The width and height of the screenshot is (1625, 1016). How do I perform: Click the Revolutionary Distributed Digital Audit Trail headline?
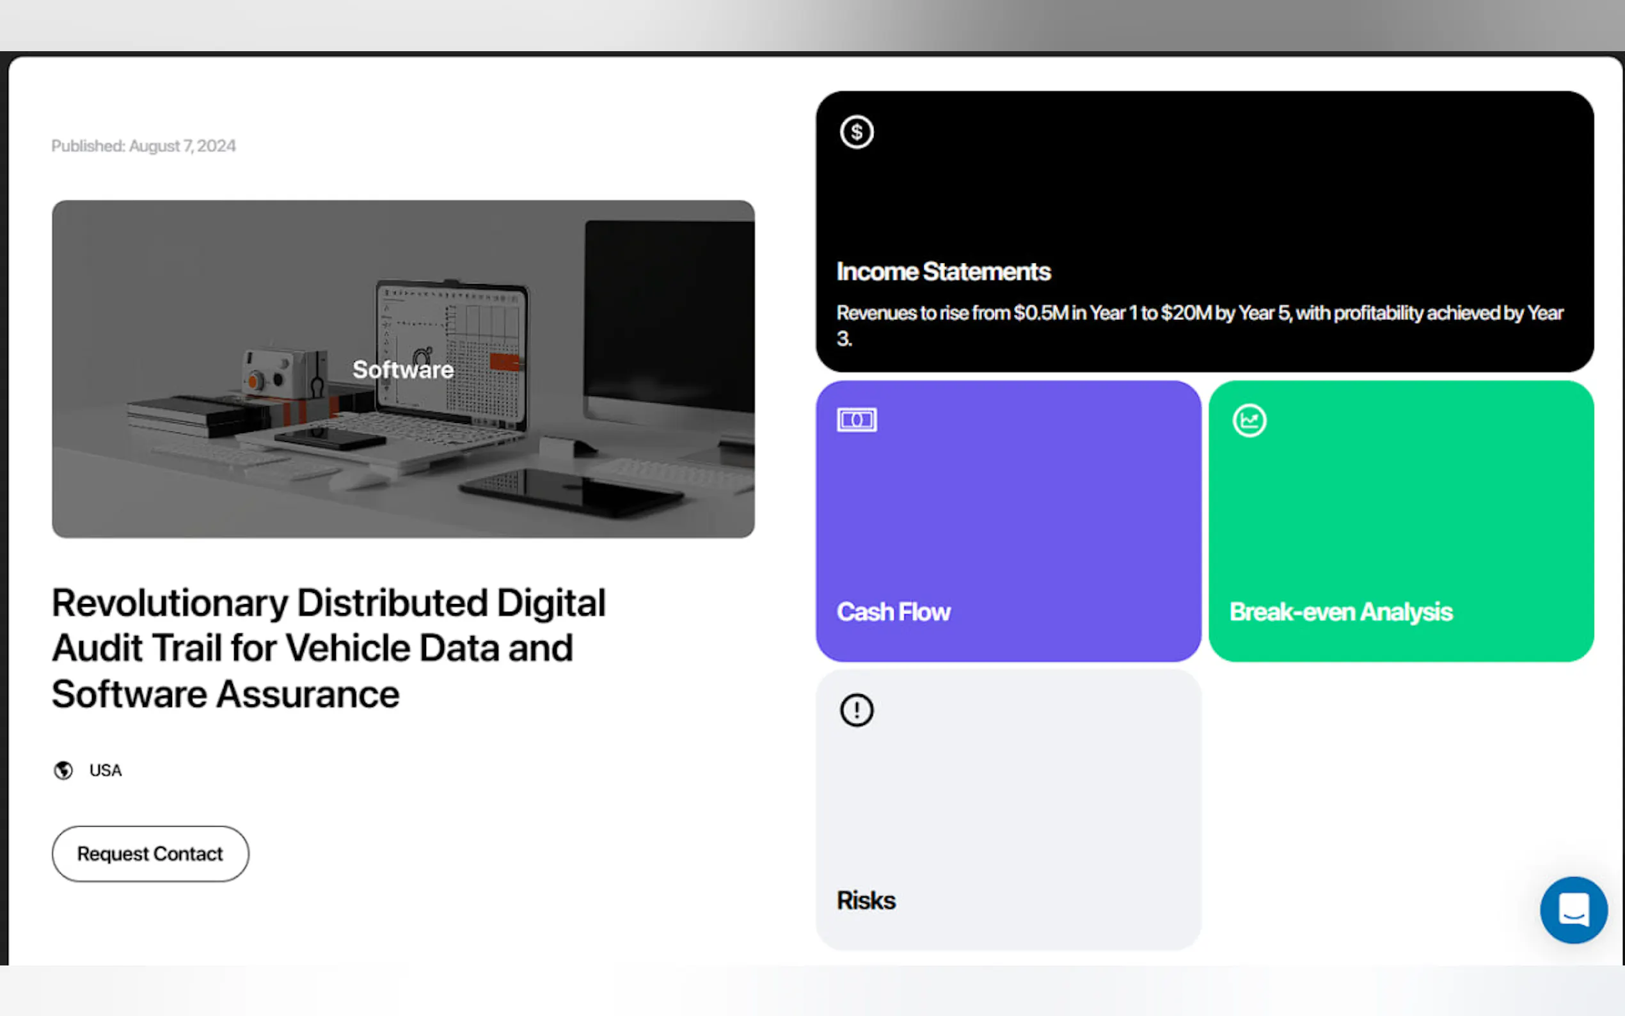click(x=328, y=647)
